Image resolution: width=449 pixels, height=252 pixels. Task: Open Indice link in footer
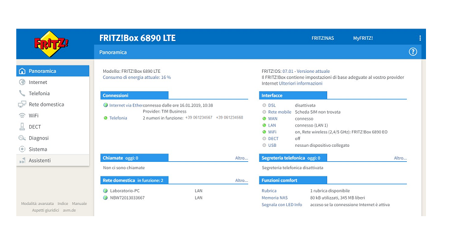63,204
